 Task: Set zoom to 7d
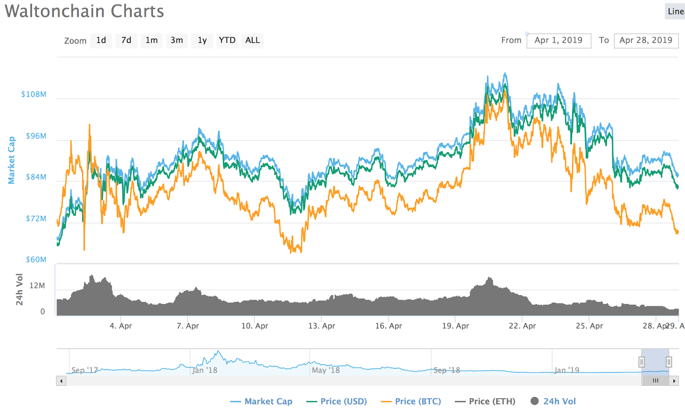pyautogui.click(x=126, y=41)
